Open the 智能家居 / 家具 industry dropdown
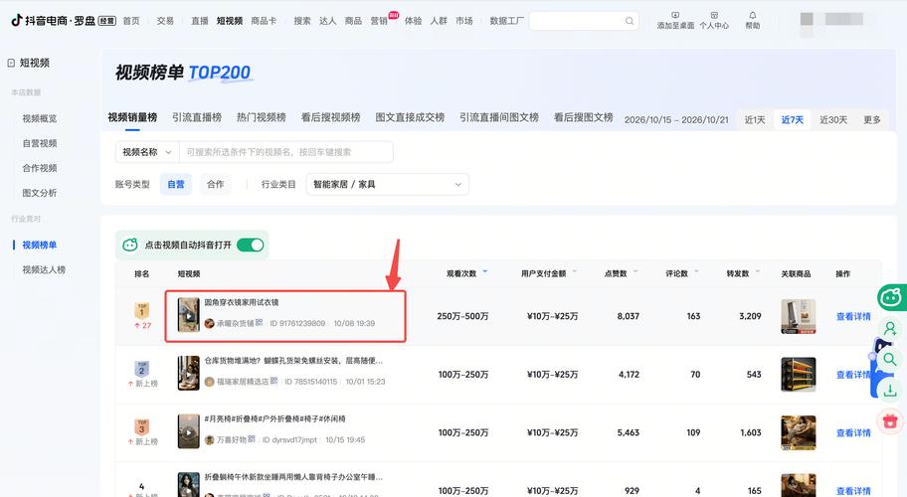Screen dimensions: 907x497 [x=388, y=184]
